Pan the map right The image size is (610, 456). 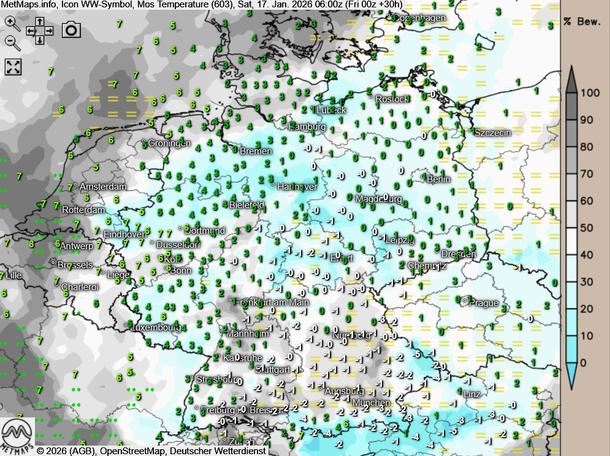click(x=48, y=31)
